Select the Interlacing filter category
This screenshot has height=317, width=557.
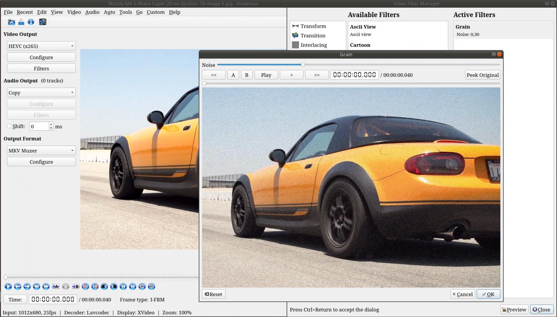click(313, 45)
